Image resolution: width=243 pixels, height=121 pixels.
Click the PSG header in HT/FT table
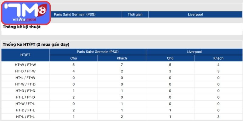98,52
